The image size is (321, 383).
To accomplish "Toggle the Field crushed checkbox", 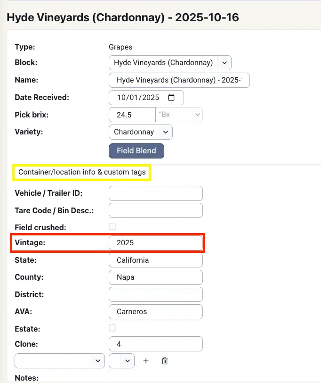I will coord(112,226).
